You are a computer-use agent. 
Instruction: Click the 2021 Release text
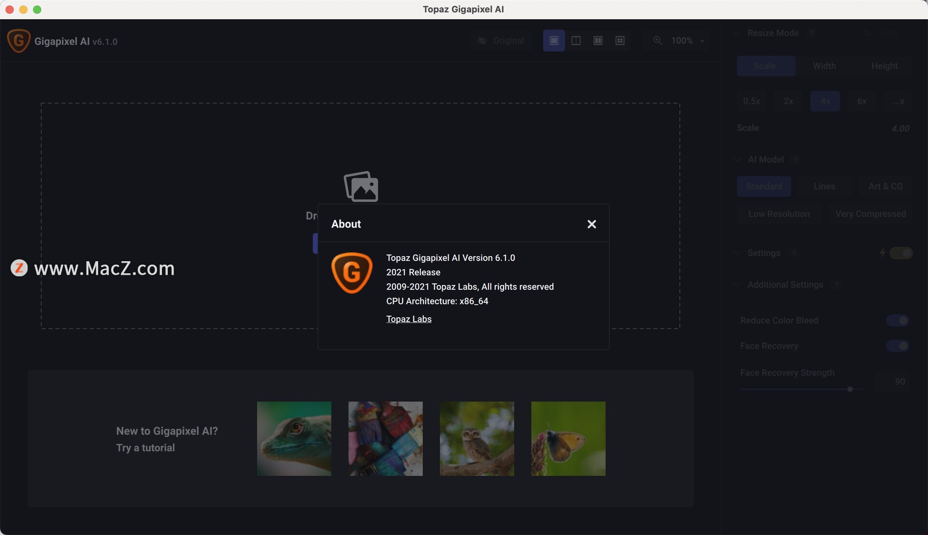[x=413, y=272]
